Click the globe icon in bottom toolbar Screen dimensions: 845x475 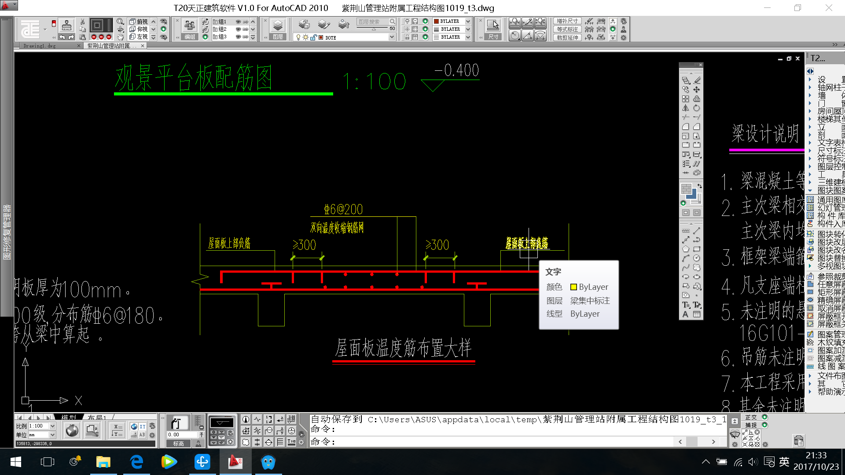click(x=72, y=431)
